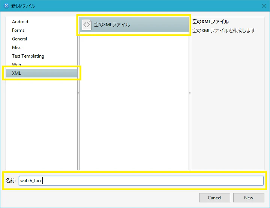Click splitter handle between template list and description
Viewport: 270px width, 208px height.
[190, 94]
